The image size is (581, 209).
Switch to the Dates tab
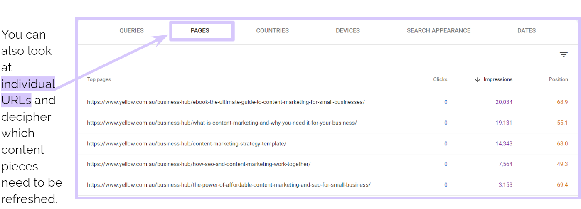pyautogui.click(x=526, y=30)
